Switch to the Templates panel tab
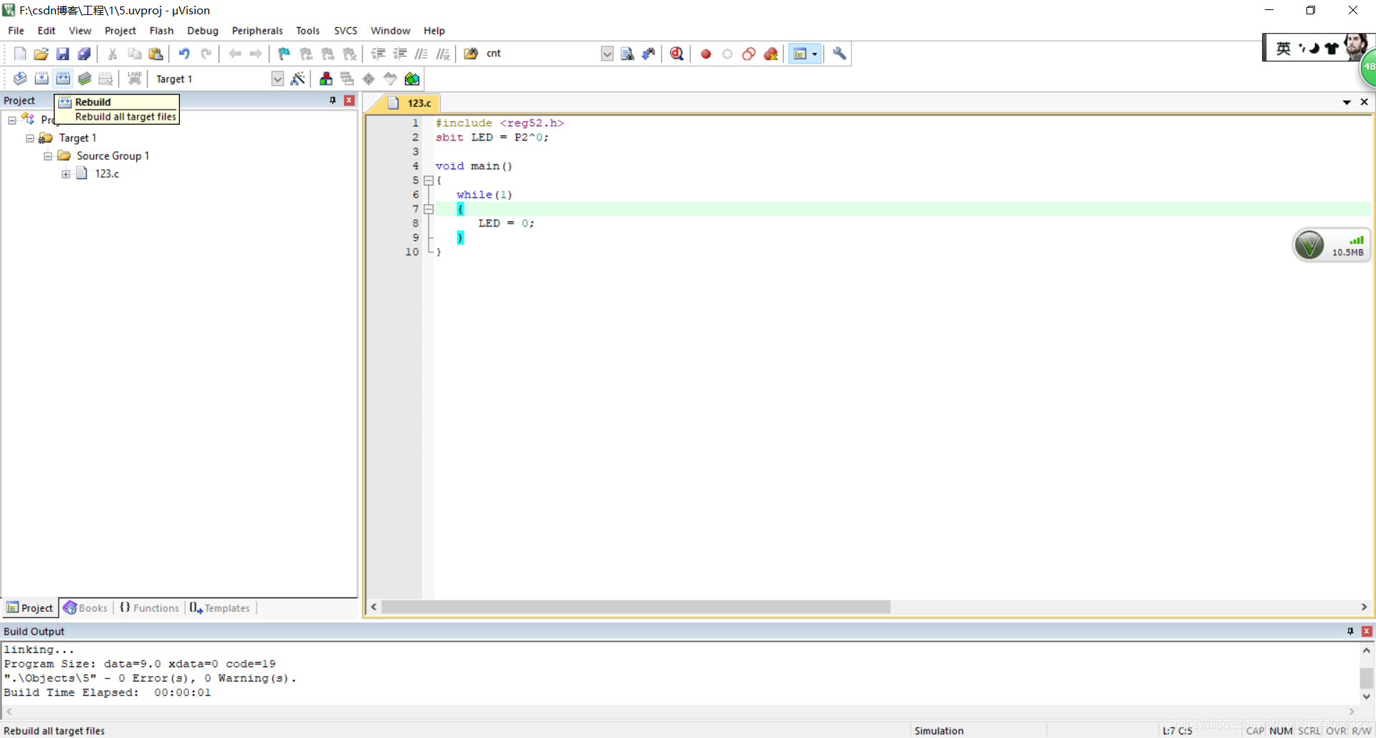 220,608
